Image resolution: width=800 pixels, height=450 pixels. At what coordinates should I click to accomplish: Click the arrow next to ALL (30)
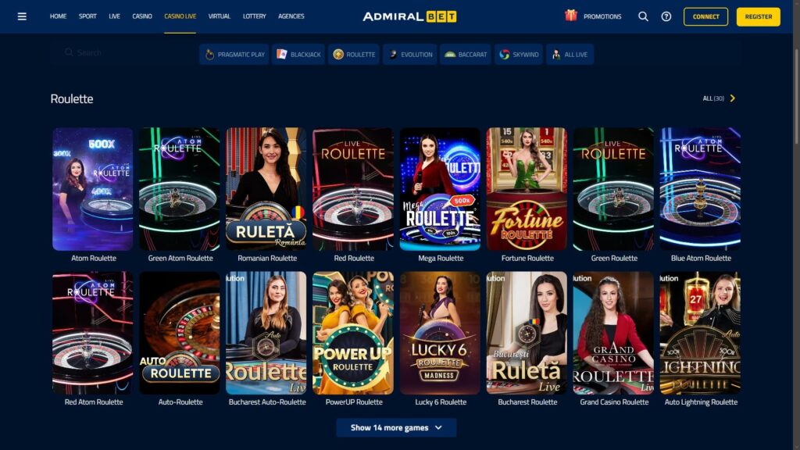point(733,98)
